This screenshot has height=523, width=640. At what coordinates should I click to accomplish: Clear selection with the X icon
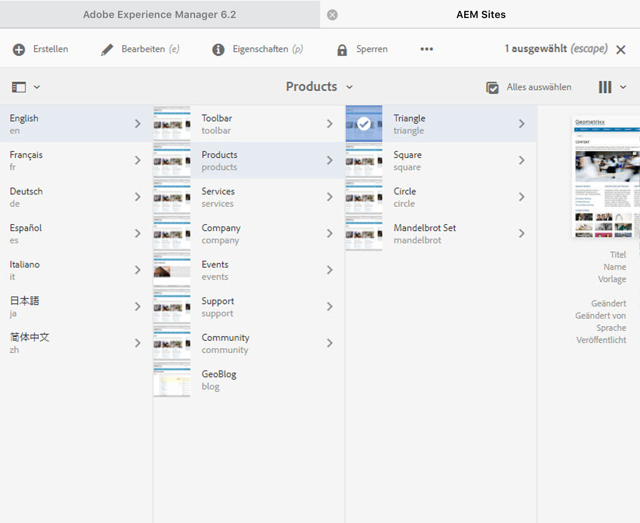click(x=621, y=50)
